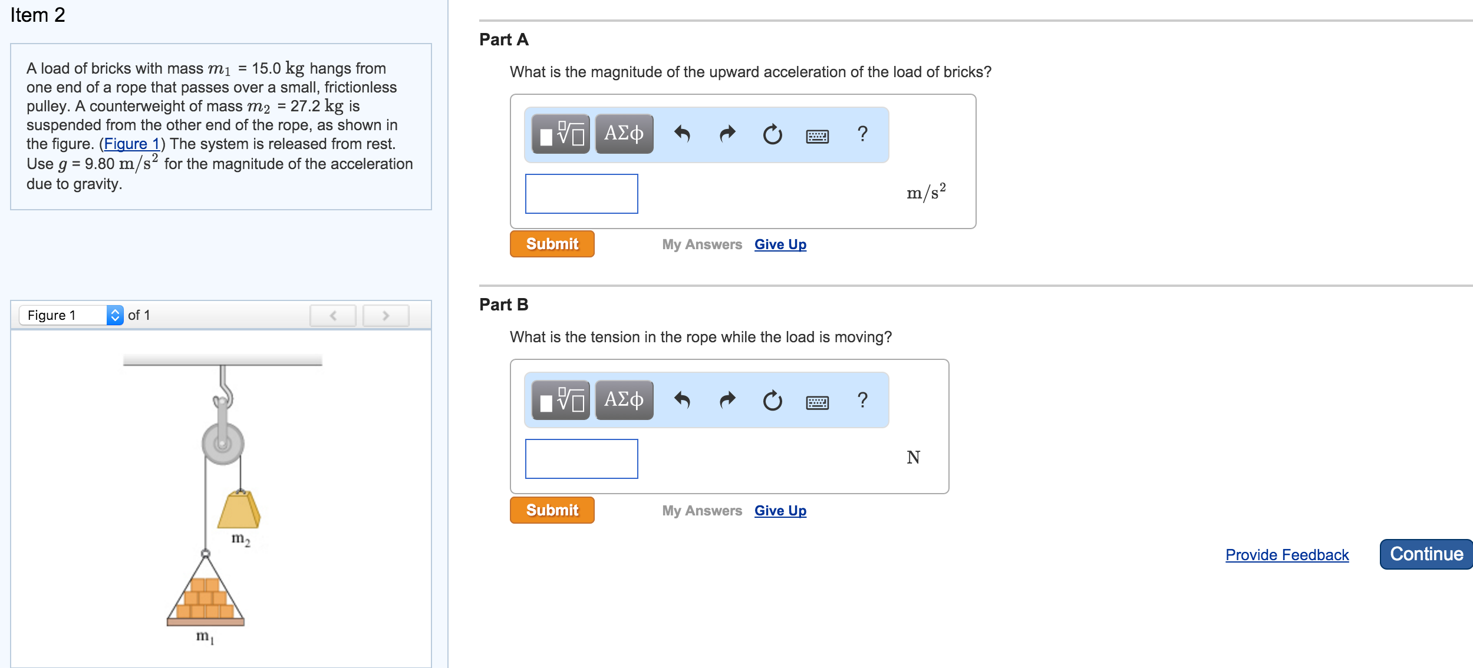Open the templates tool in Part B

(561, 401)
